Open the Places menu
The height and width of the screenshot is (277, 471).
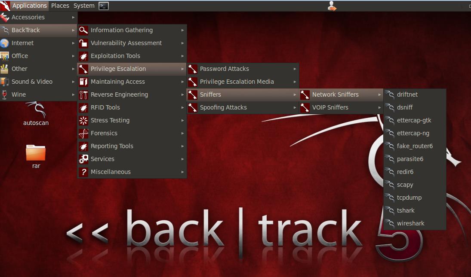point(60,6)
